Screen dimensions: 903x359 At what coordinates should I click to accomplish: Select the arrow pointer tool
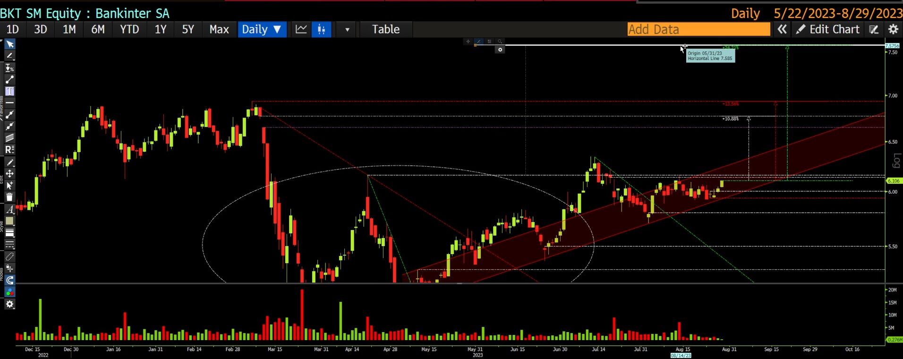click(x=9, y=44)
